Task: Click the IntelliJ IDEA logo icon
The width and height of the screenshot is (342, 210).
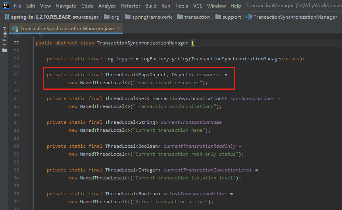Action: [6, 6]
